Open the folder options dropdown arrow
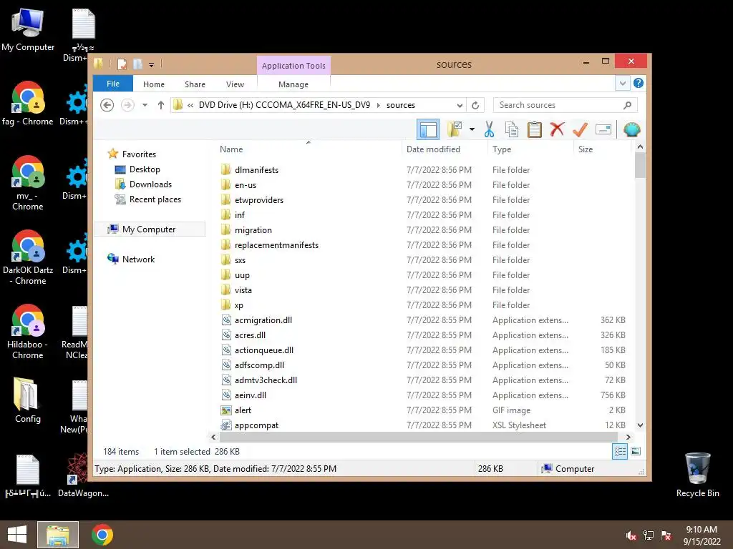Image resolution: width=733 pixels, height=549 pixels. 472,129
